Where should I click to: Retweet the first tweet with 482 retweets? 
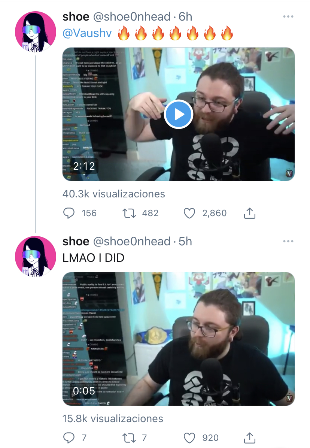coord(129,213)
